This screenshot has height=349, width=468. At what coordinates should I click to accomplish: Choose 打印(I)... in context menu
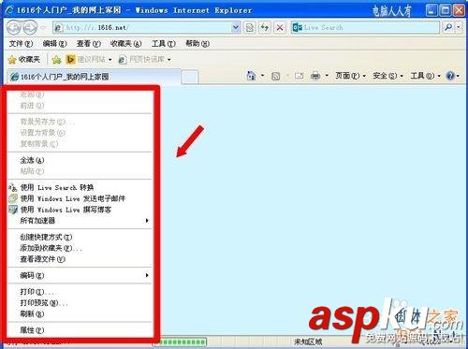point(80,292)
